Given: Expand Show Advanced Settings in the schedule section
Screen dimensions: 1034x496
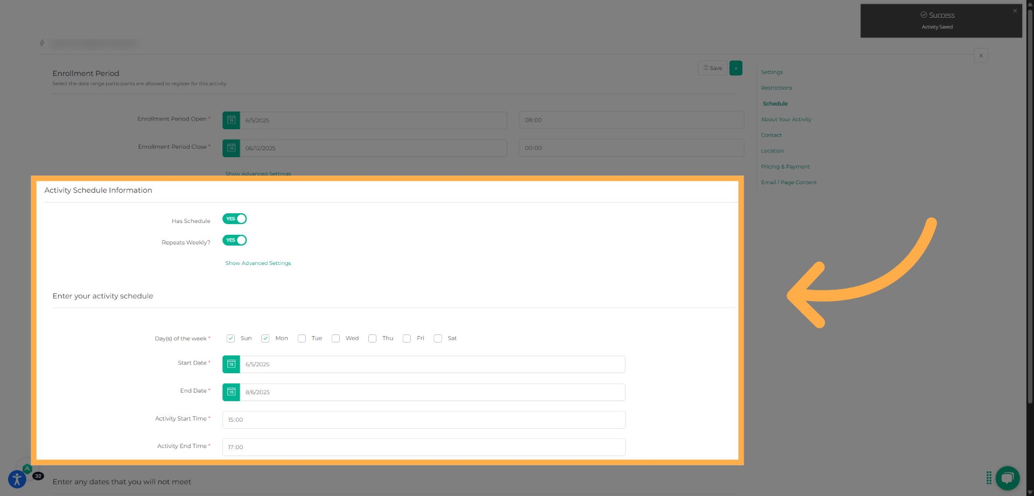Looking at the screenshot, I should pyautogui.click(x=258, y=263).
